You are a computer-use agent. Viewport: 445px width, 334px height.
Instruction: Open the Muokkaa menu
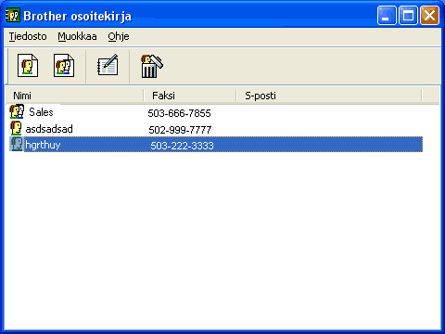(77, 36)
